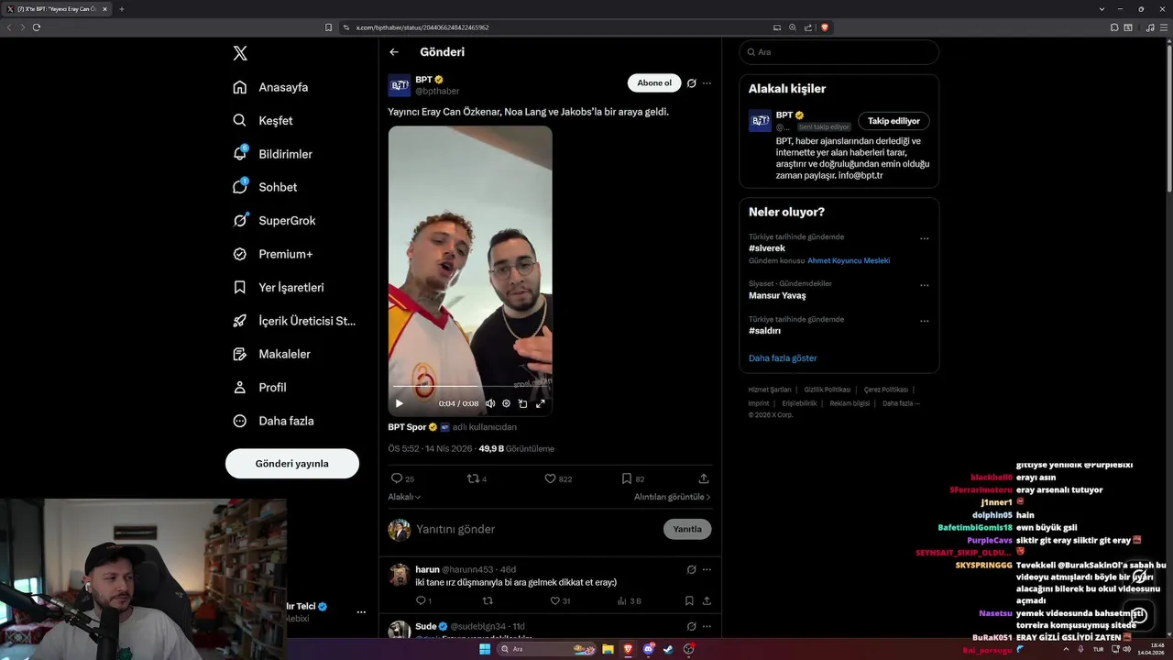
Task: Open SuperGrok from the sidebar
Action: (274, 220)
